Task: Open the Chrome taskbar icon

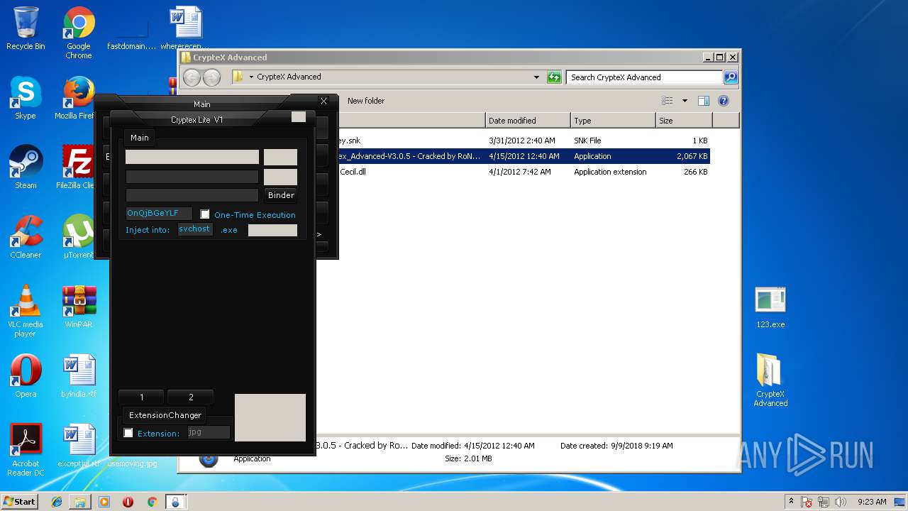Action: (x=152, y=502)
